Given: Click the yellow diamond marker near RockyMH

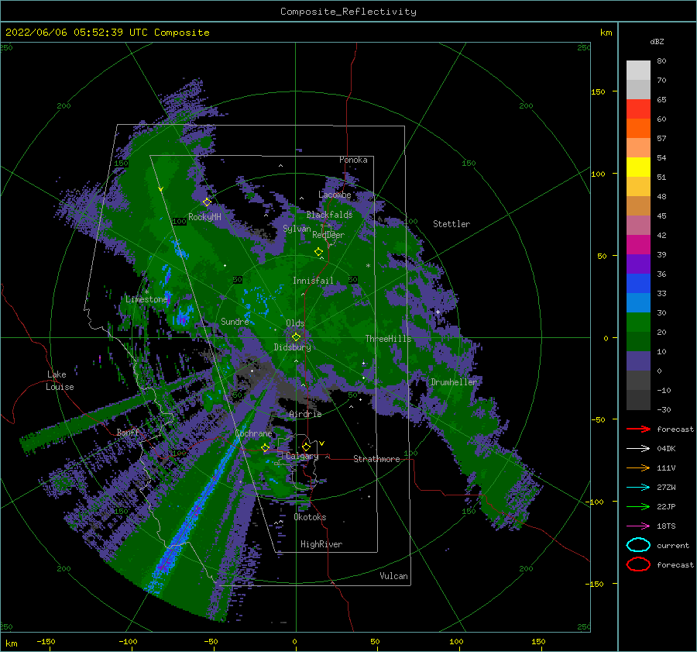Looking at the screenshot, I should pyautogui.click(x=207, y=202).
